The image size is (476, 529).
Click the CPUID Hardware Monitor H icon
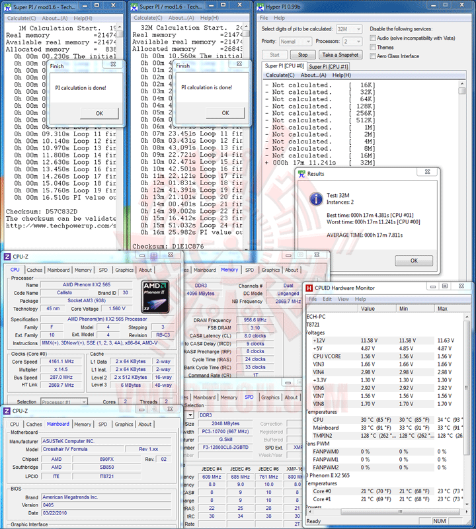pyautogui.click(x=309, y=288)
